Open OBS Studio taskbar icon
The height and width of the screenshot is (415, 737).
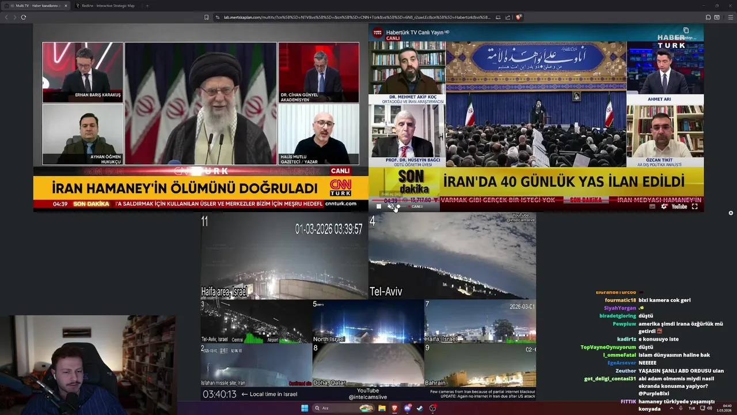[x=432, y=408]
